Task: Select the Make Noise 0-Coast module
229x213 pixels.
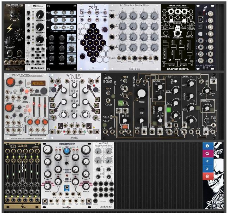Action: (x=160, y=106)
